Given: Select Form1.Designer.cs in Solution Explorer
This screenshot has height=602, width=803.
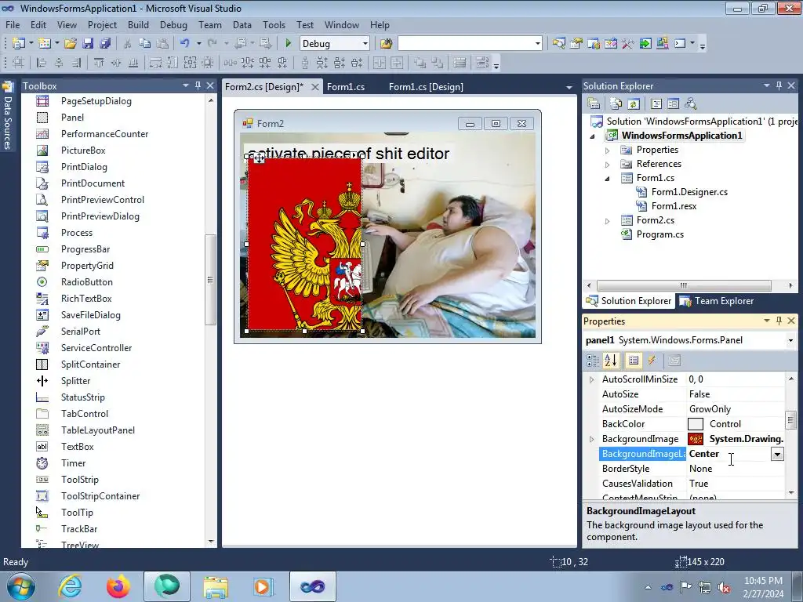Looking at the screenshot, I should pyautogui.click(x=689, y=192).
